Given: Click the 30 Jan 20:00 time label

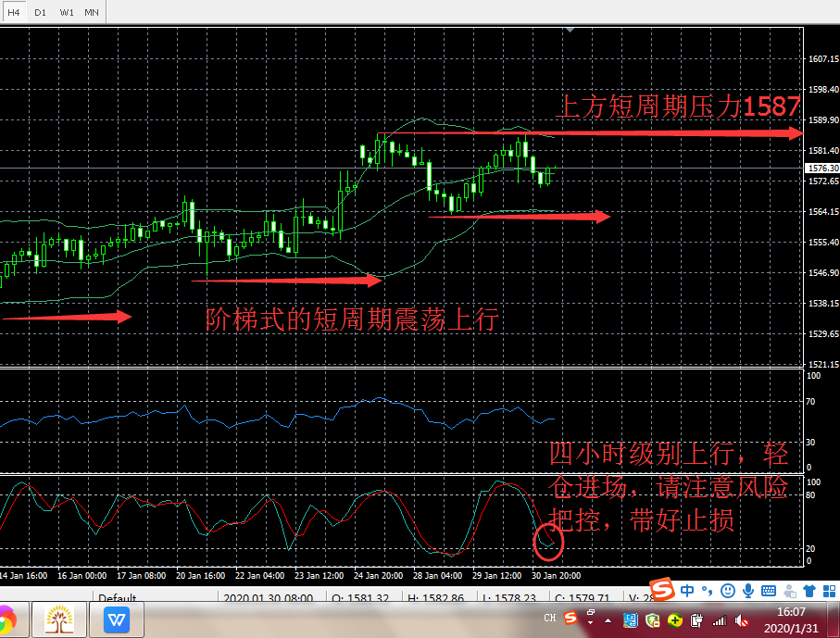Looking at the screenshot, I should (556, 576).
